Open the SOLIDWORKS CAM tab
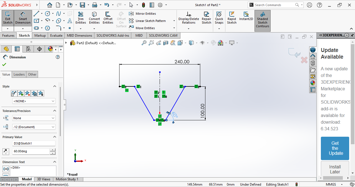Screen dimensions: 355x187 (163, 35)
